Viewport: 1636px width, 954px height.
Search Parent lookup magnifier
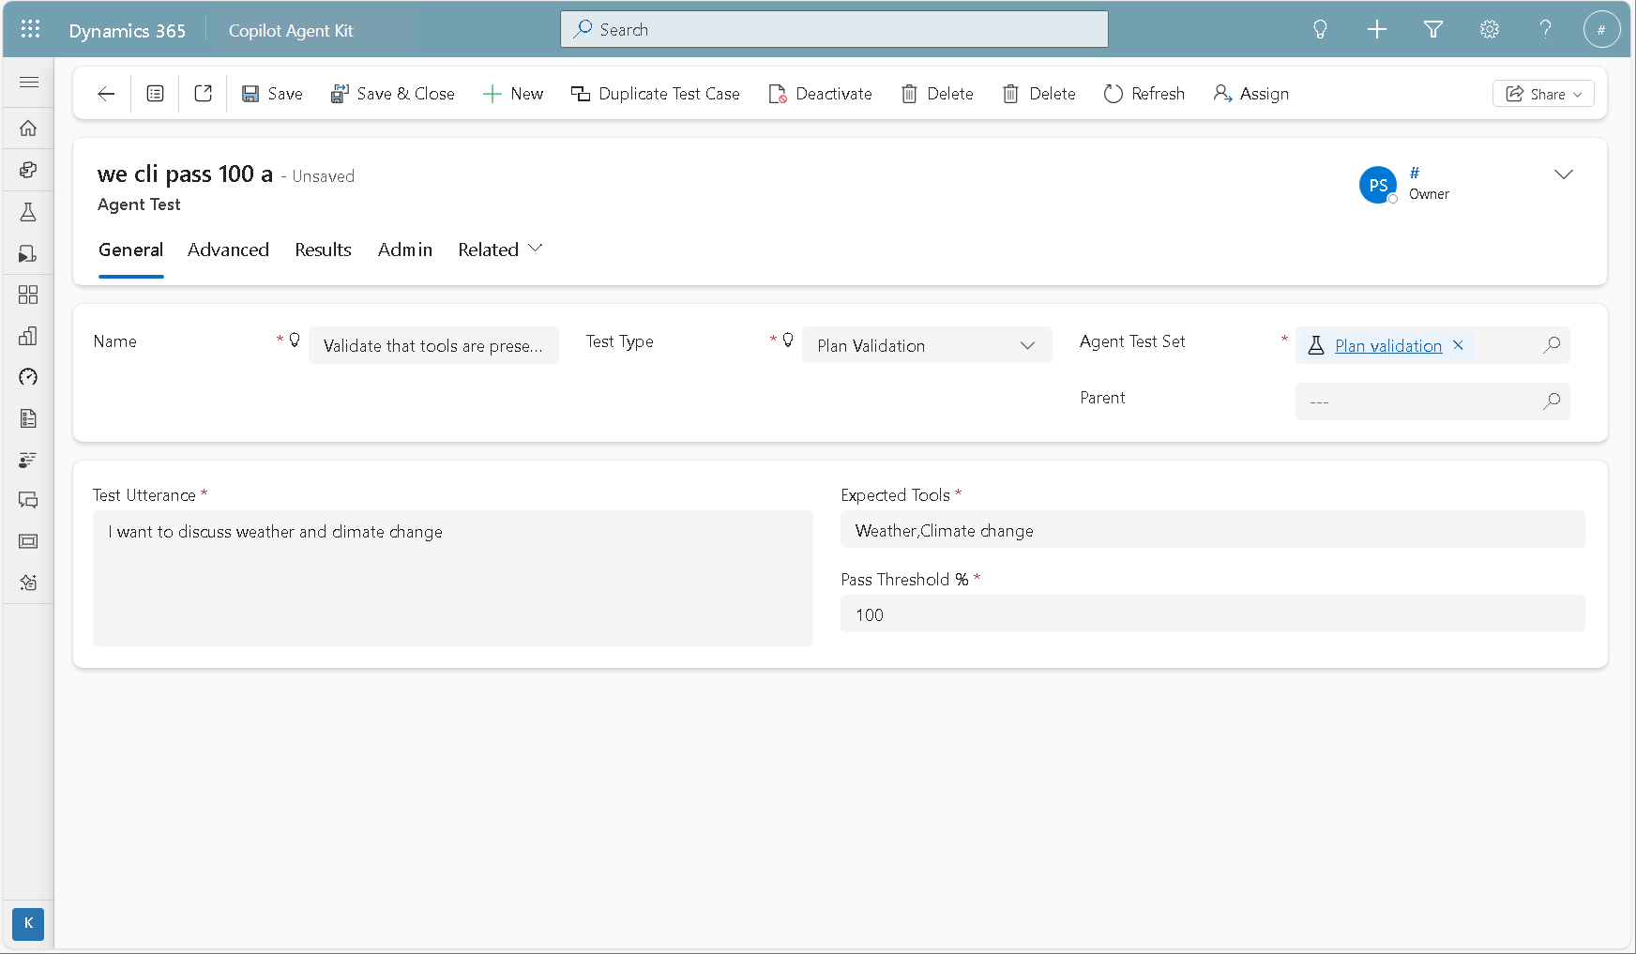pyautogui.click(x=1552, y=401)
